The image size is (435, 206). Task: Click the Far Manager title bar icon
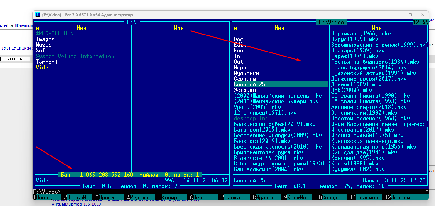[x=38, y=15]
